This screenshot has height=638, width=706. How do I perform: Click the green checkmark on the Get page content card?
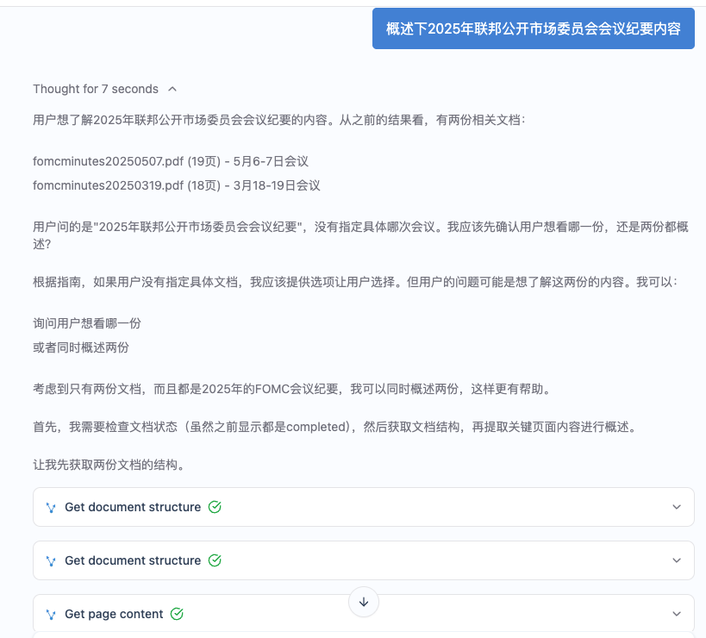tap(177, 614)
